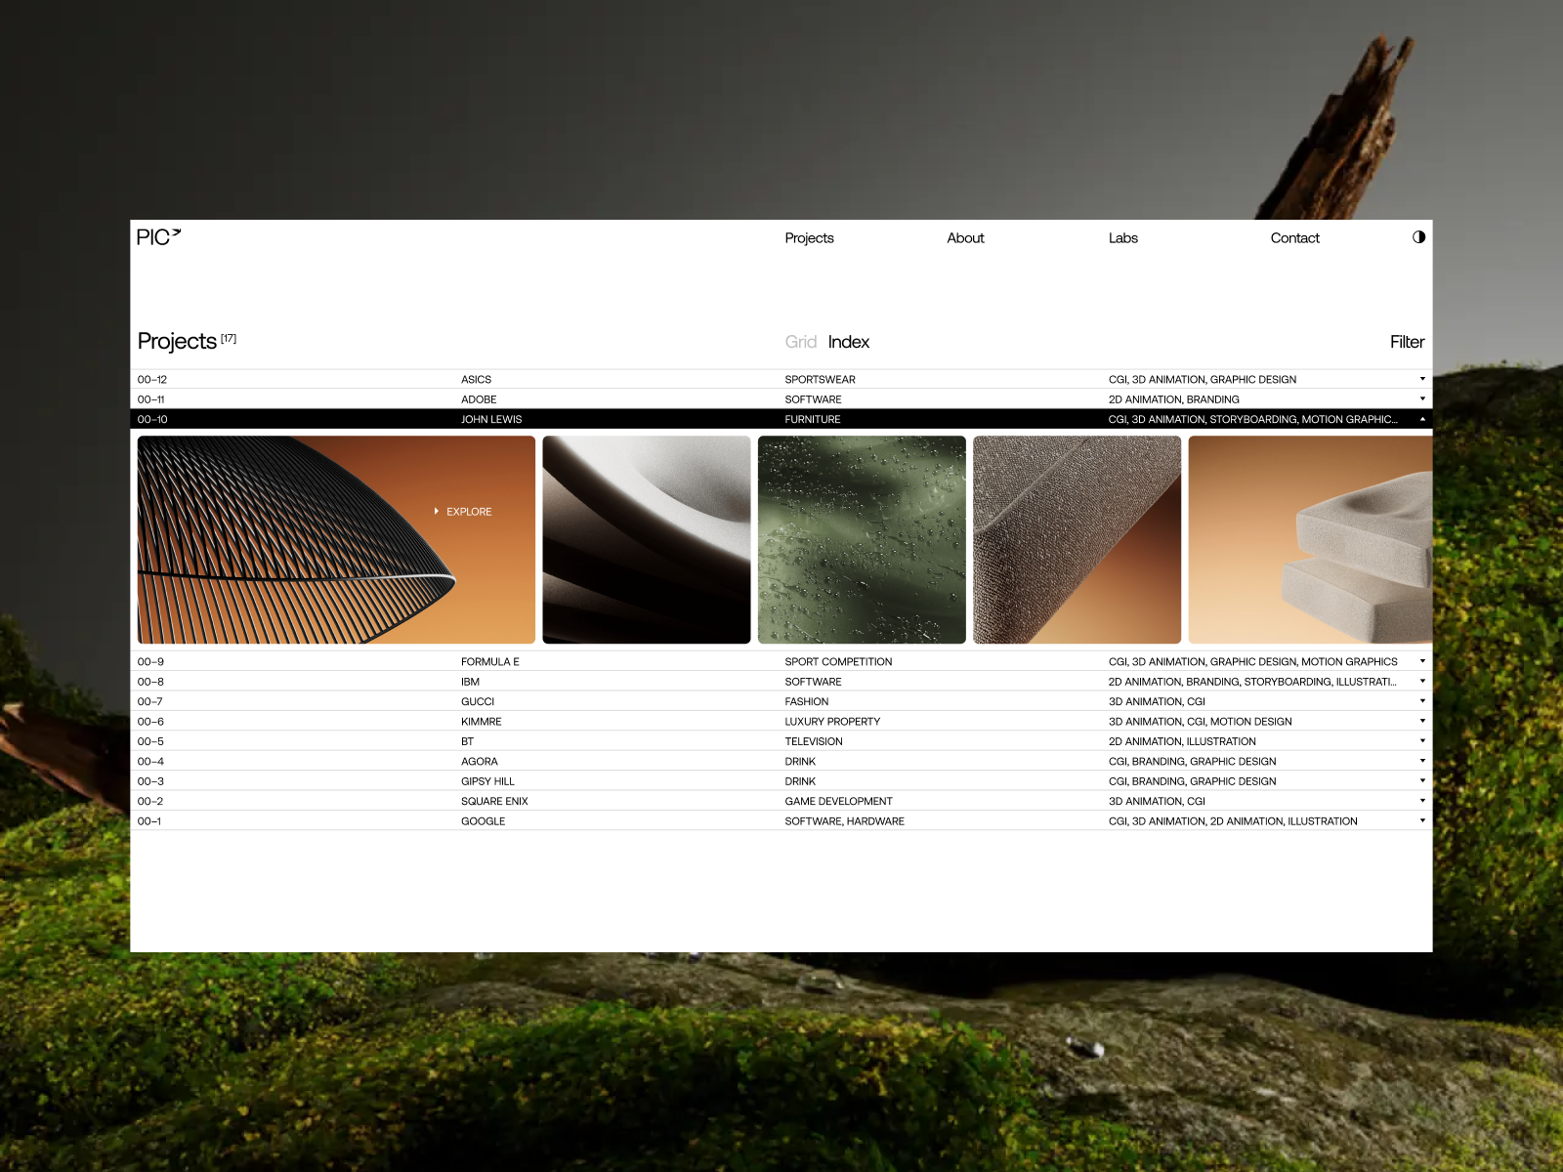Image resolution: width=1563 pixels, height=1172 pixels.
Task: Click the GIPSY HILL client name
Action: pos(487,782)
